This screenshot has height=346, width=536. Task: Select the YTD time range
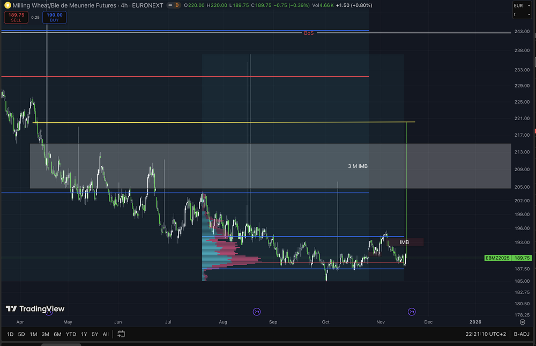click(71, 334)
